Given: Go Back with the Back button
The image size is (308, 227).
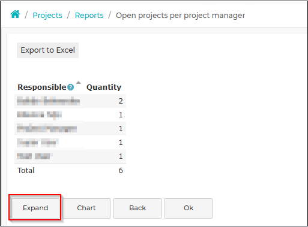Looking at the screenshot, I should (x=137, y=208).
